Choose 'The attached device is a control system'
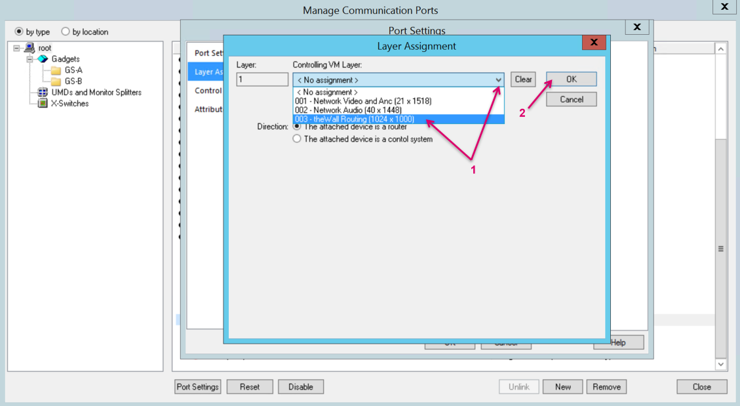 point(297,139)
